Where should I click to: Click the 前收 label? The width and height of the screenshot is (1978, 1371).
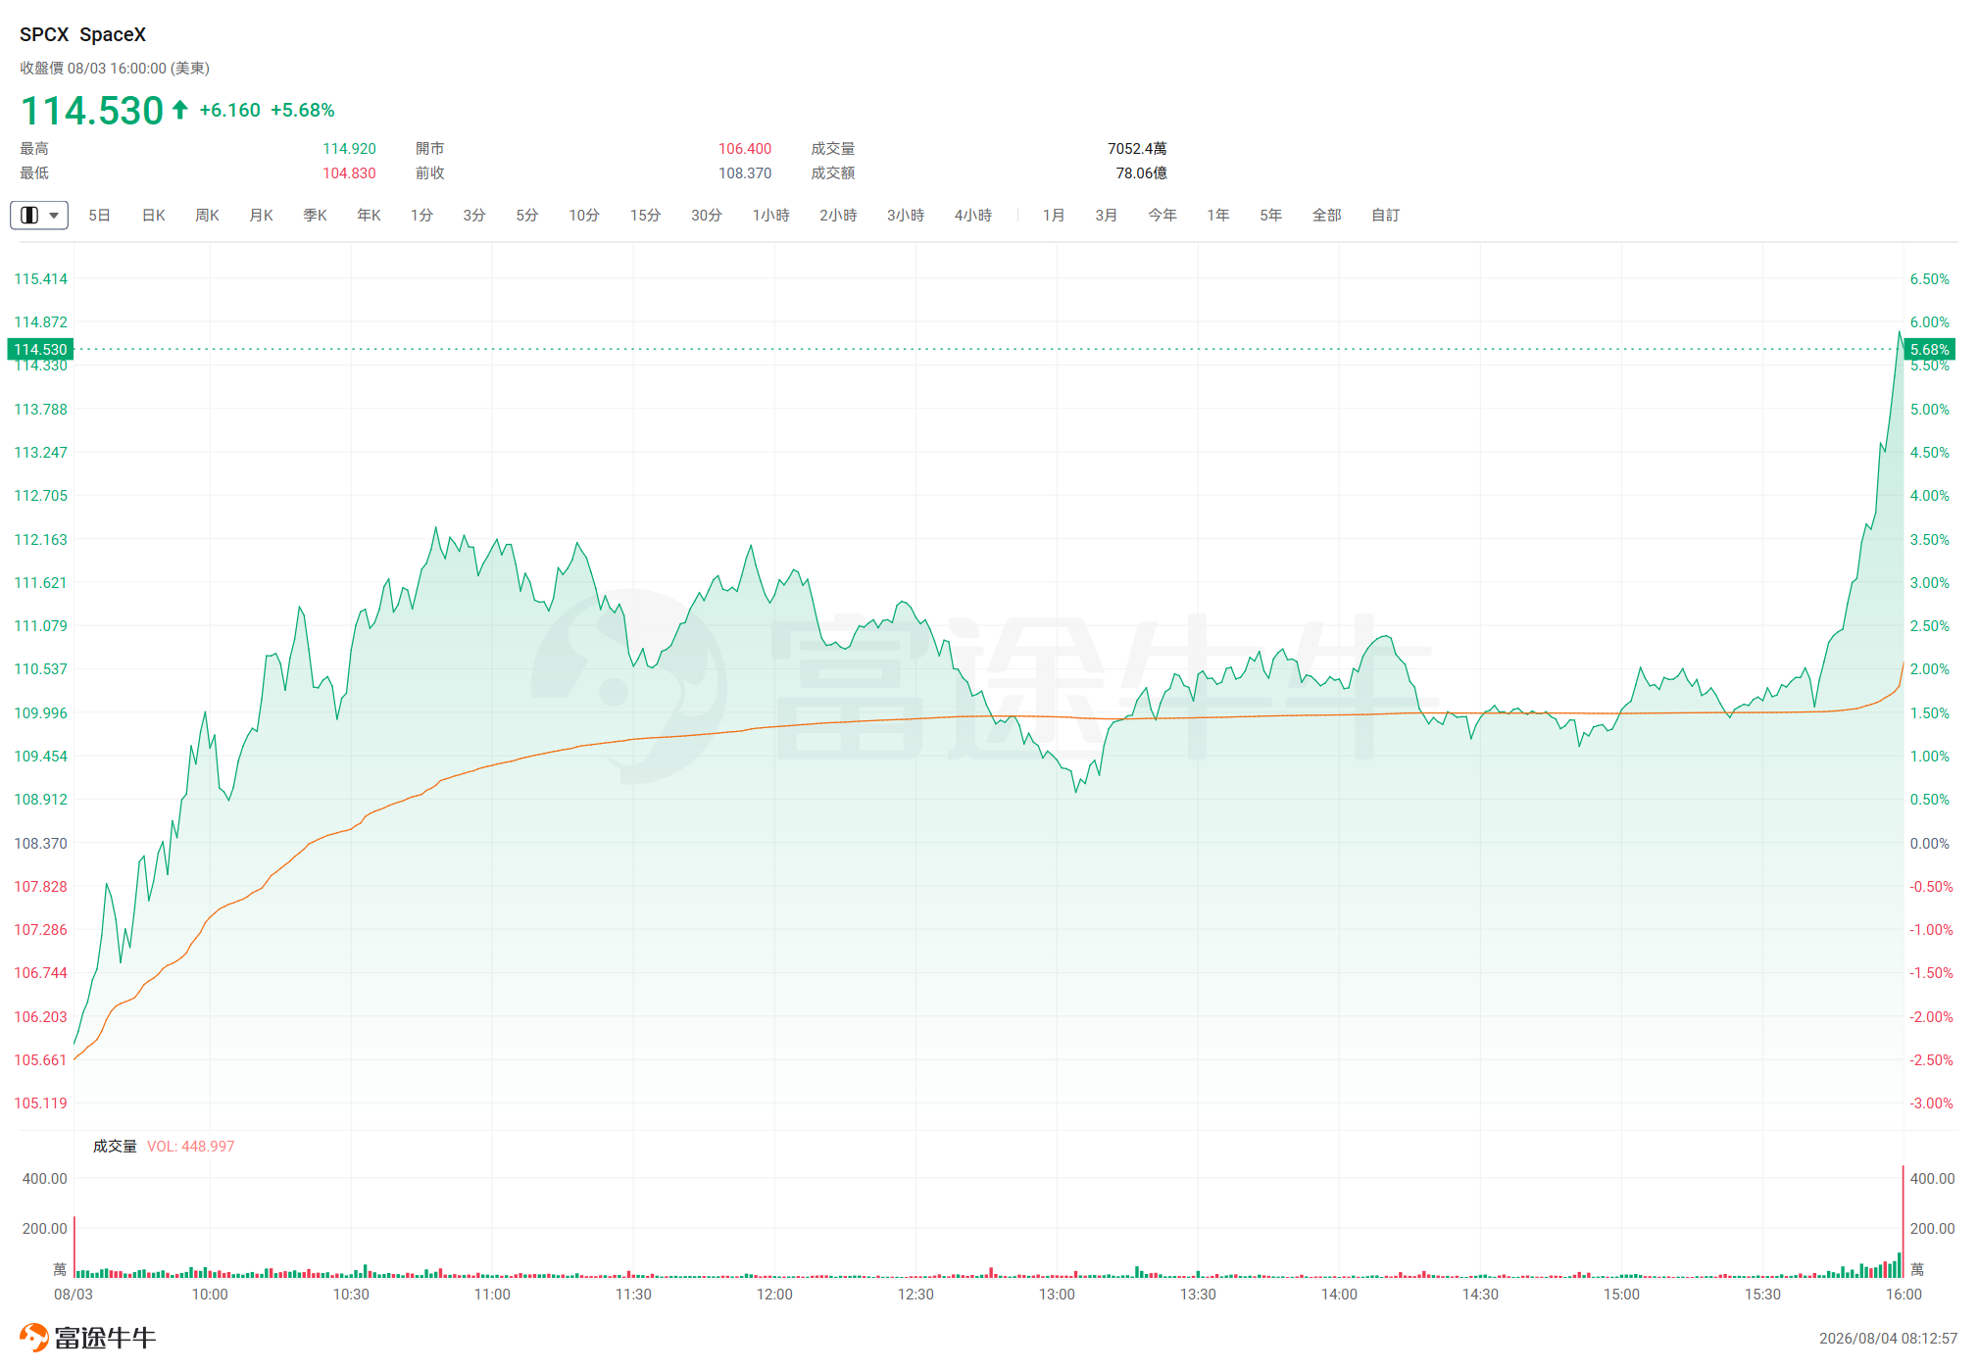tap(430, 173)
